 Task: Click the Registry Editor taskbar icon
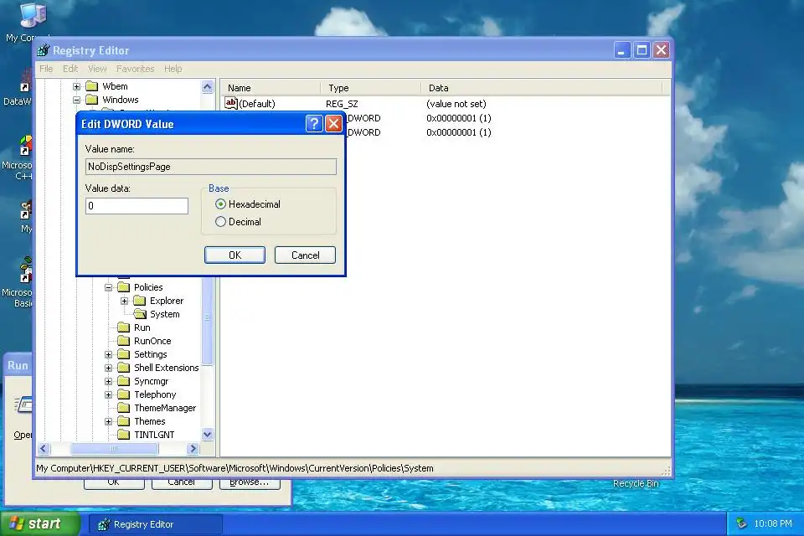(104, 524)
